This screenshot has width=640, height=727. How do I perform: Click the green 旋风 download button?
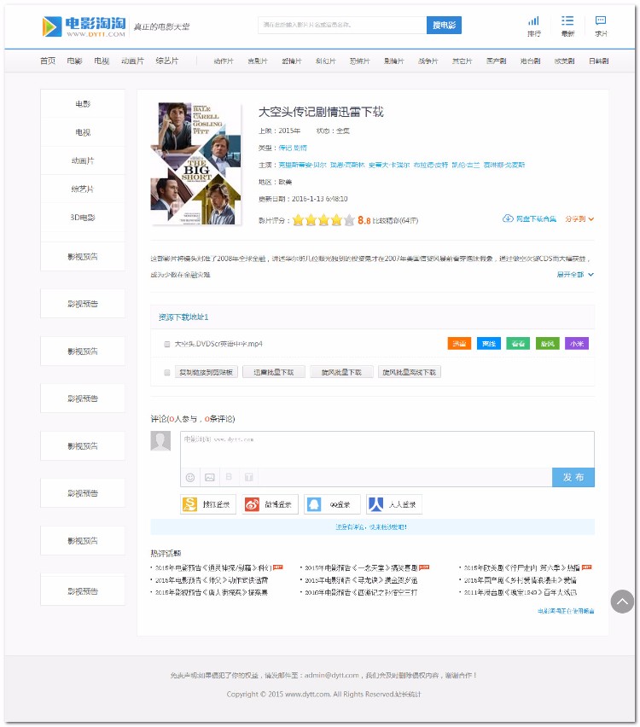pos(548,344)
